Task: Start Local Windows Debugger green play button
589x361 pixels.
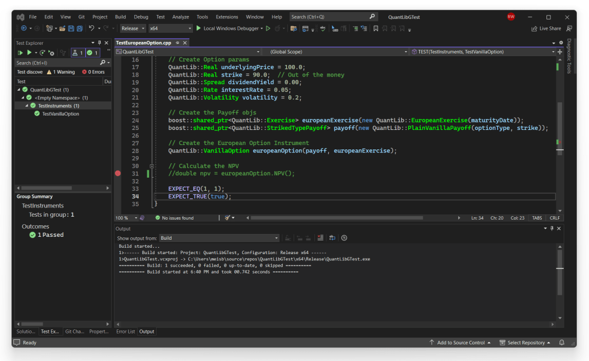Action: 199,29
